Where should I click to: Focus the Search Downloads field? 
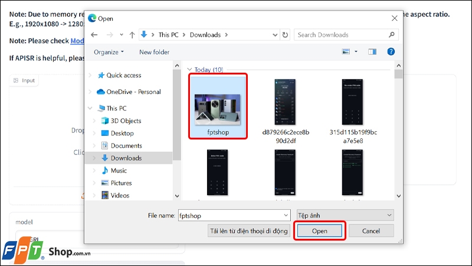click(346, 35)
